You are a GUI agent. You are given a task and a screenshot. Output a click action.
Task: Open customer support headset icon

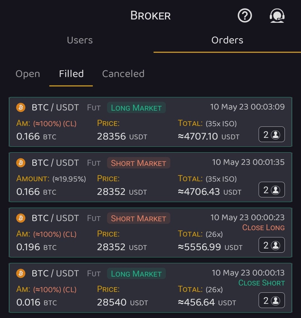(277, 16)
